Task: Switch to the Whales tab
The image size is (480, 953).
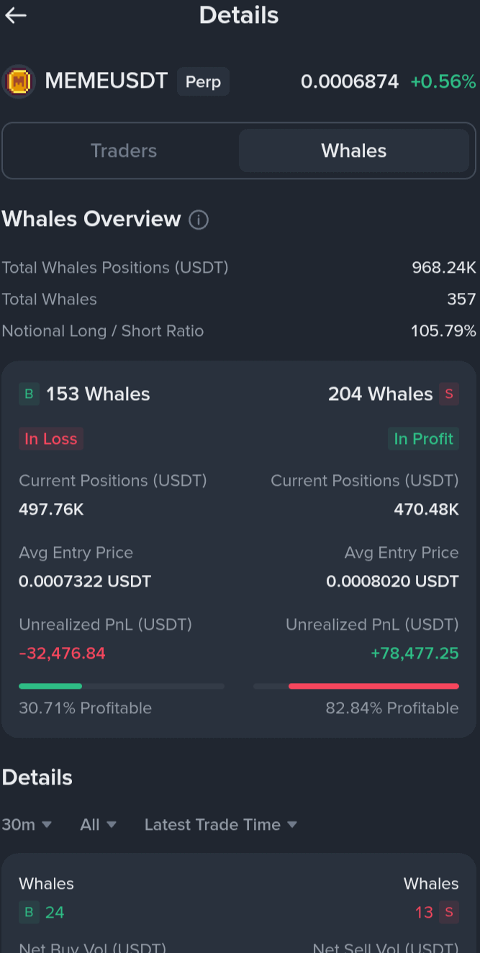Action: (x=353, y=151)
